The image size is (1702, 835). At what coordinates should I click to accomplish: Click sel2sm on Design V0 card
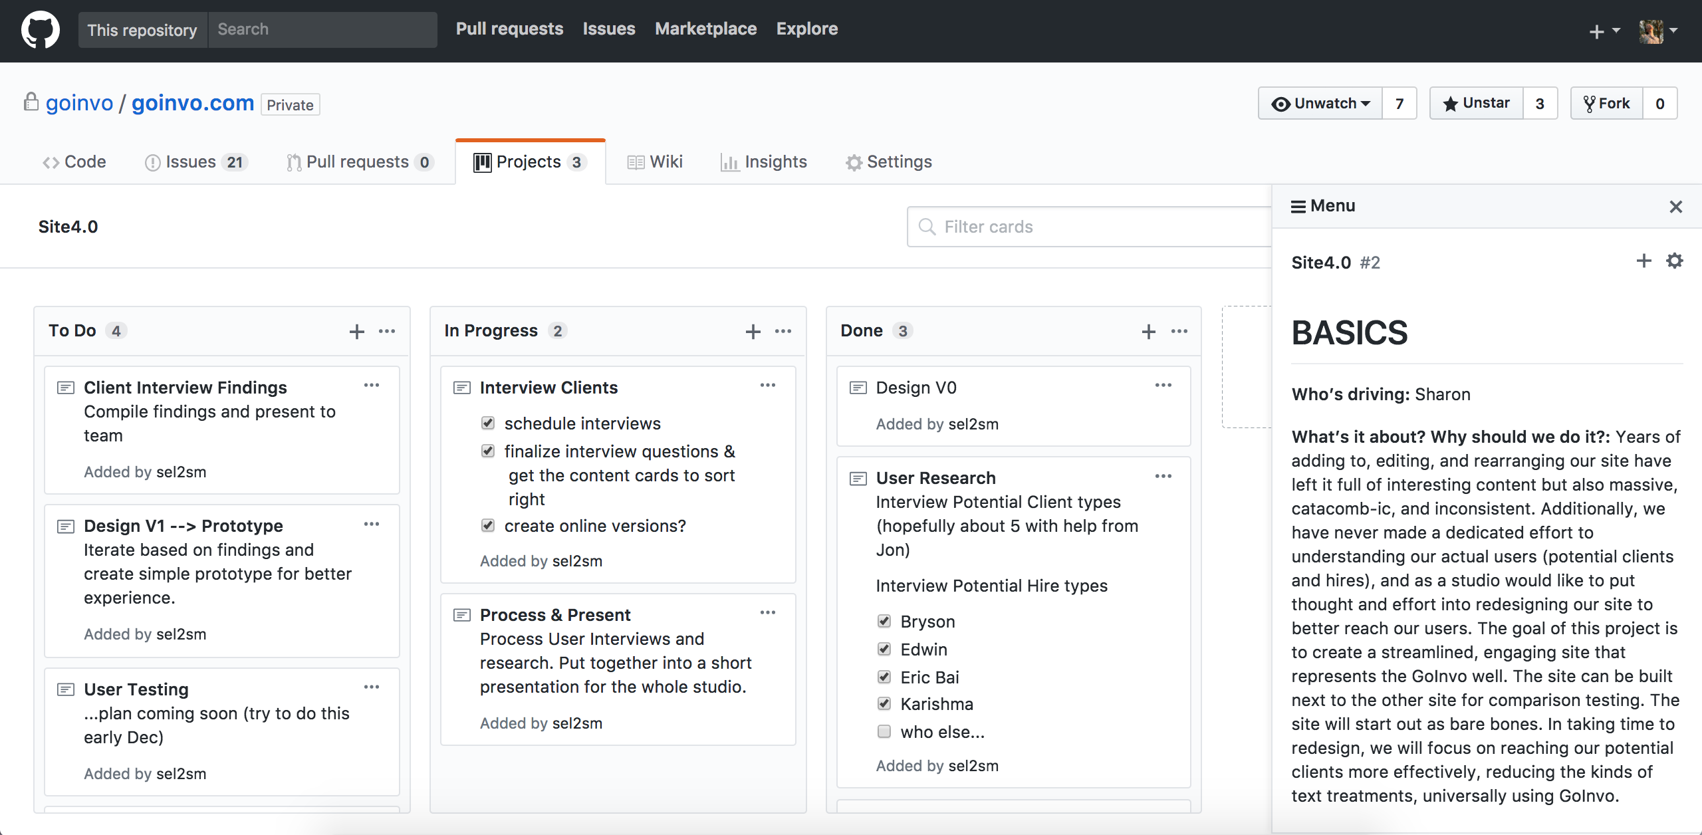pyautogui.click(x=973, y=424)
